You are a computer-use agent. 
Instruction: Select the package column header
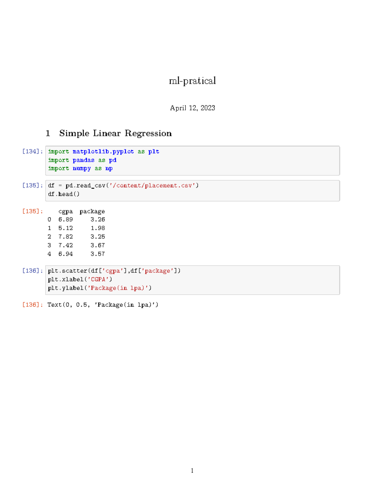[x=92, y=211]
